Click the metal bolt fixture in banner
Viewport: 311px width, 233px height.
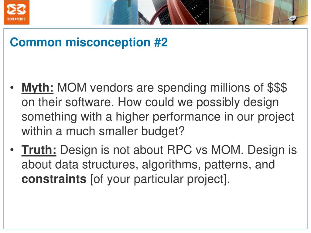click(x=293, y=18)
